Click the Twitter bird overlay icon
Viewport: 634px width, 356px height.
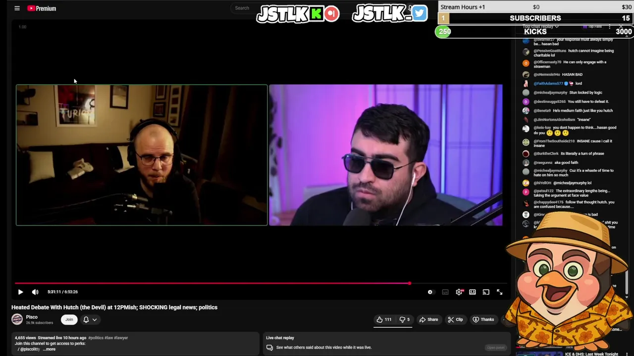pos(419,13)
